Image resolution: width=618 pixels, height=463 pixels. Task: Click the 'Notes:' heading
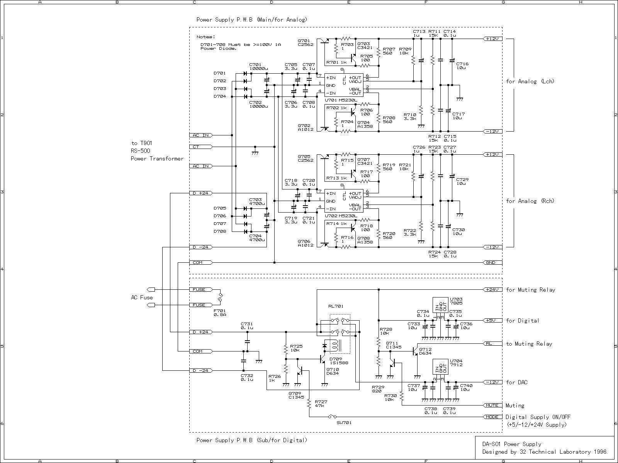(x=205, y=37)
